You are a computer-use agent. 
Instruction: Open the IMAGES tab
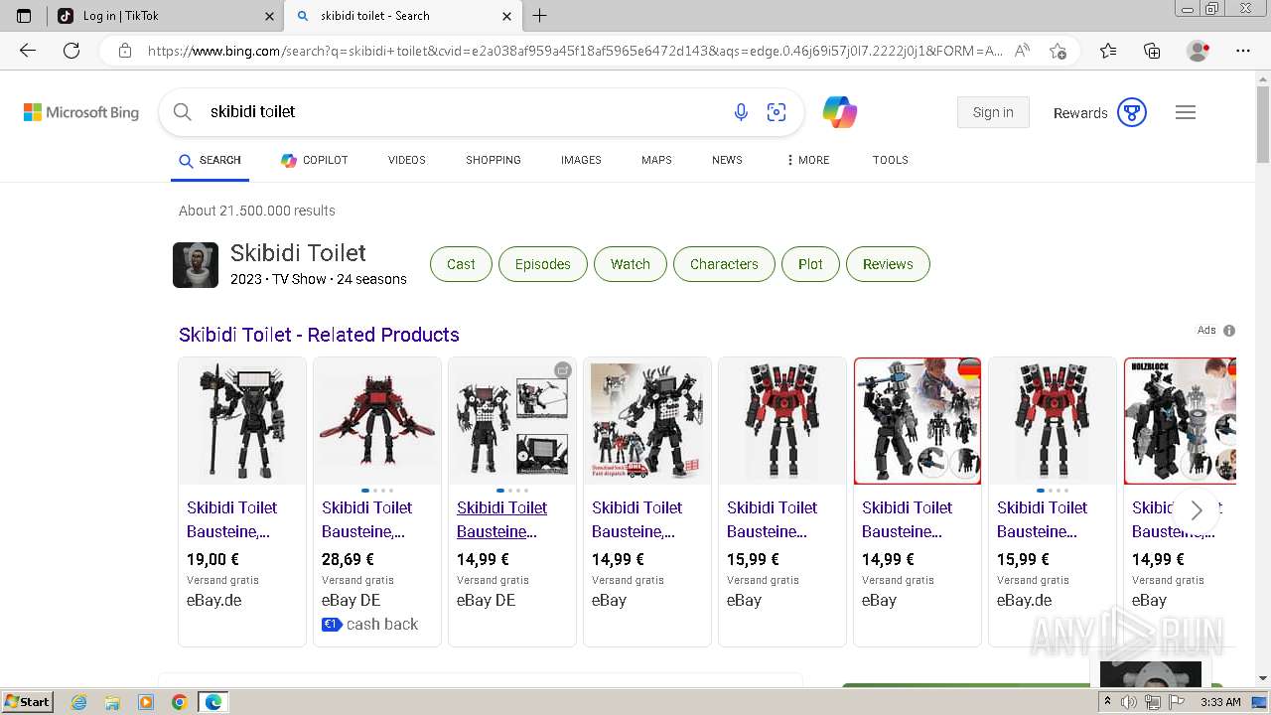[x=581, y=160]
